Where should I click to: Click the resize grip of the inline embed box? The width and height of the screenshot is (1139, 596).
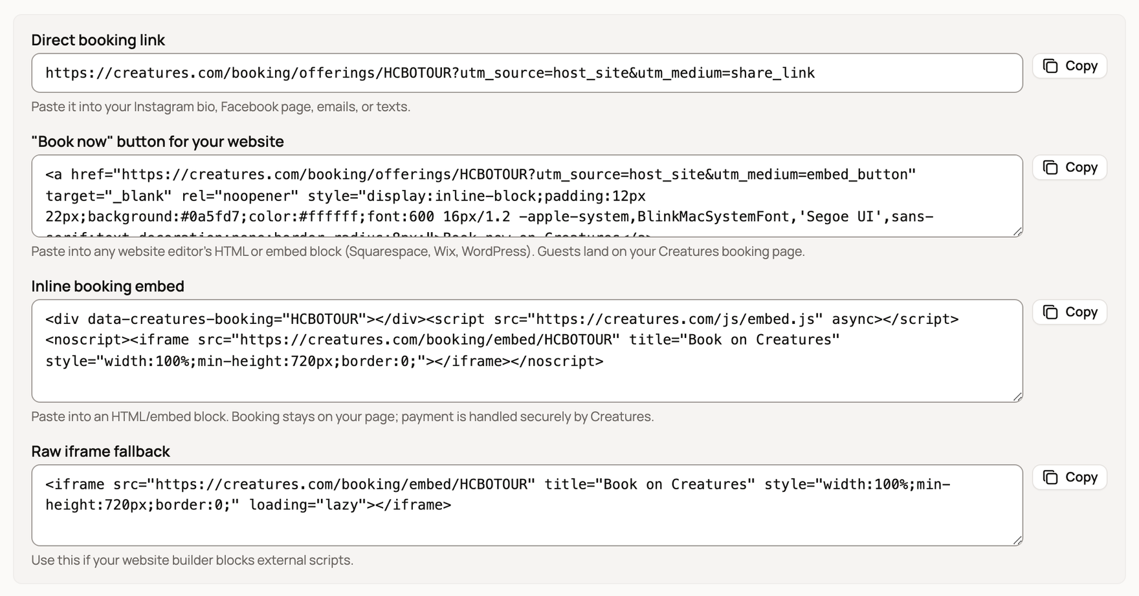click(x=1017, y=397)
